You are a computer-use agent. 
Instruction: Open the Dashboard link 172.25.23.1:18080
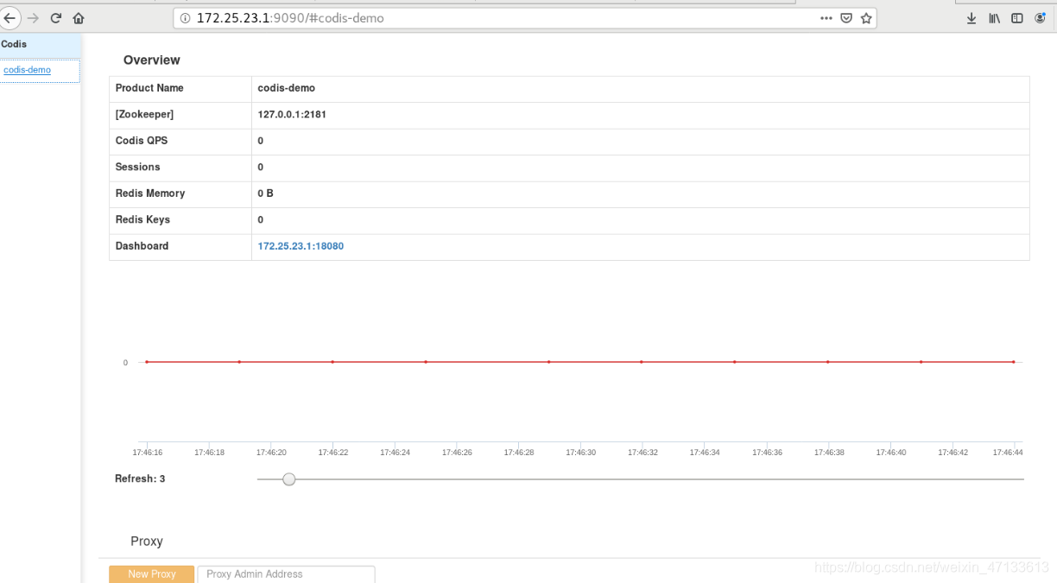coord(301,246)
